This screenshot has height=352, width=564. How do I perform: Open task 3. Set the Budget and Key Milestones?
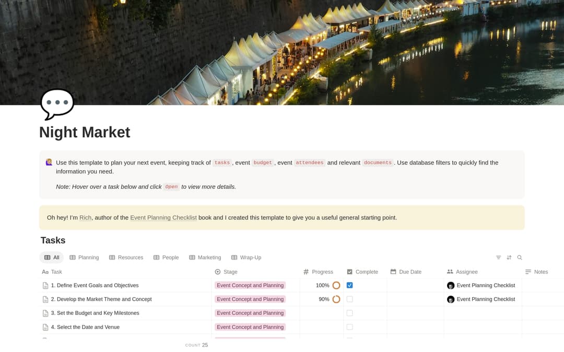tap(95, 313)
